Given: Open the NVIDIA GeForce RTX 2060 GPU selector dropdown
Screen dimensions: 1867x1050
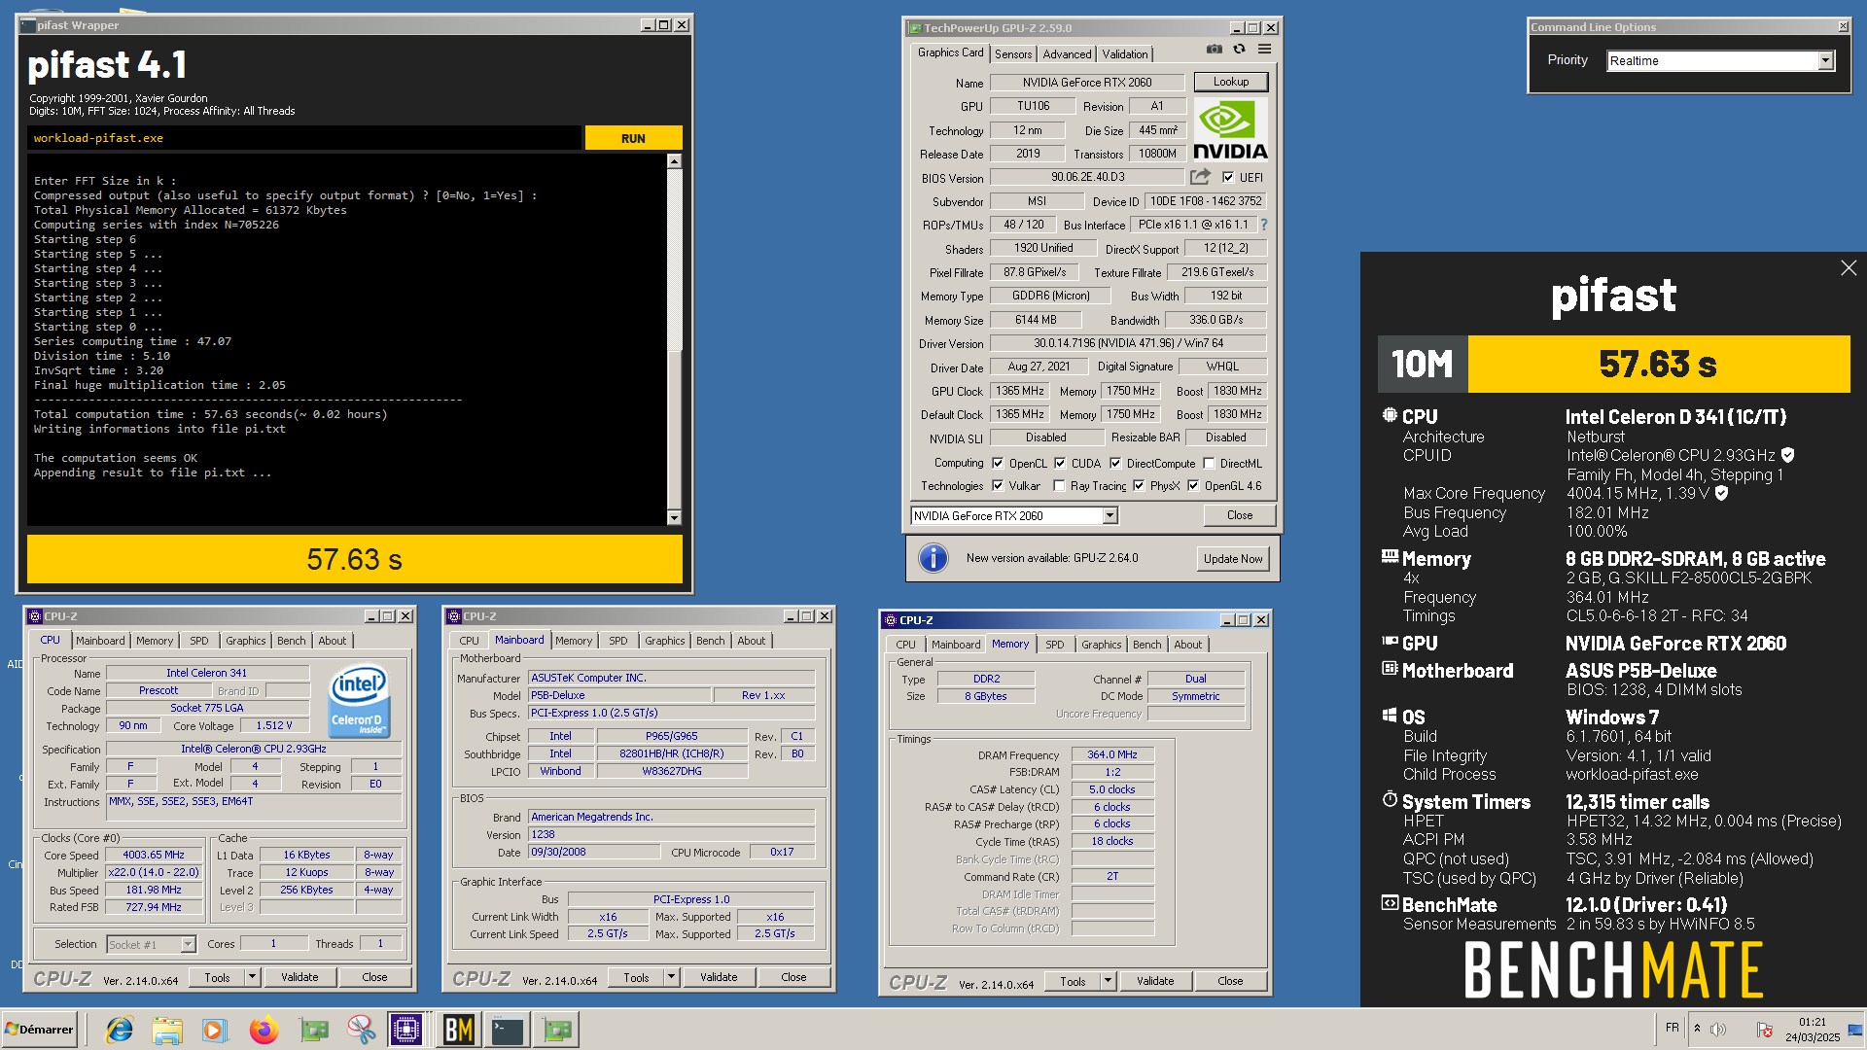Looking at the screenshot, I should point(1110,515).
